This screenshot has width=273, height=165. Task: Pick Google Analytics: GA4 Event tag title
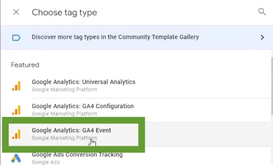click(71, 130)
